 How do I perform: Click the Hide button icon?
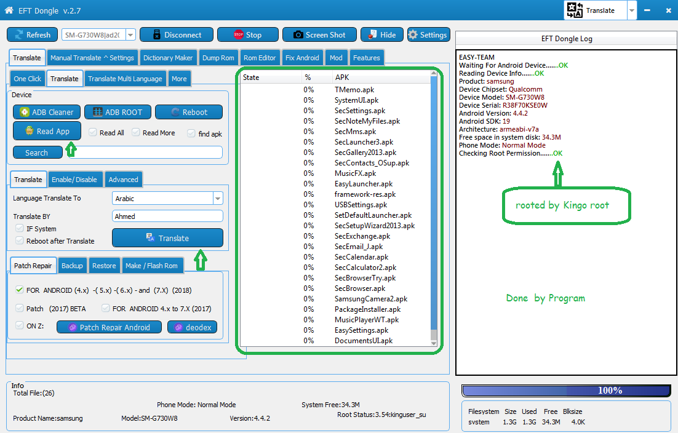coord(372,35)
